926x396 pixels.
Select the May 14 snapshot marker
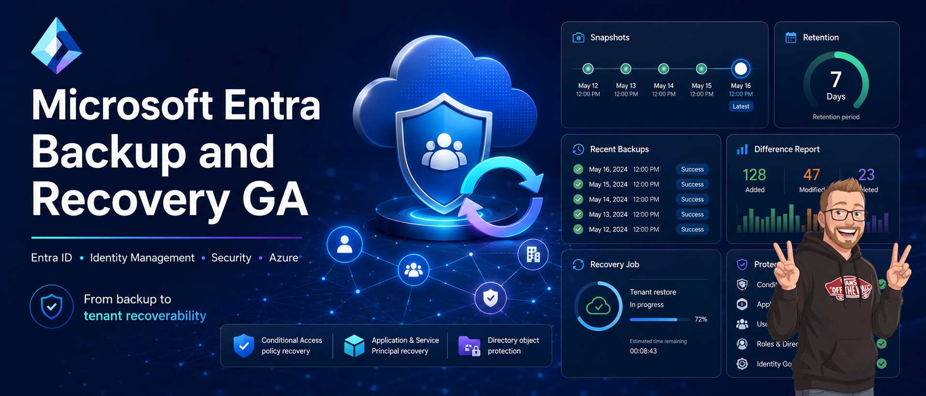tap(664, 69)
